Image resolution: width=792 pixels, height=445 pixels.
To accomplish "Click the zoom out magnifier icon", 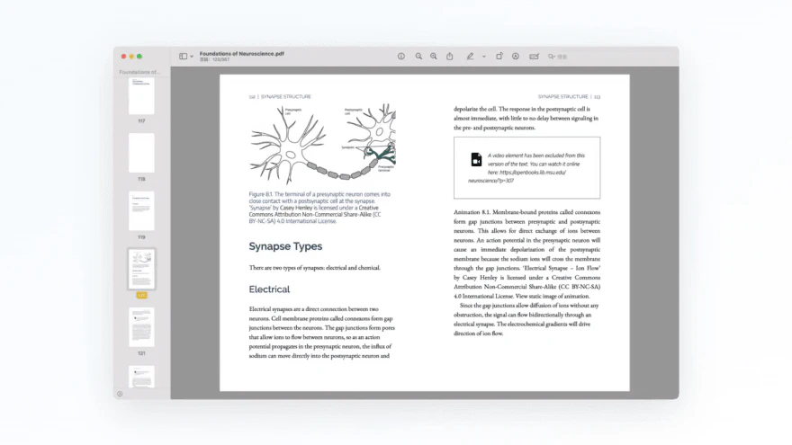I will click(x=418, y=57).
